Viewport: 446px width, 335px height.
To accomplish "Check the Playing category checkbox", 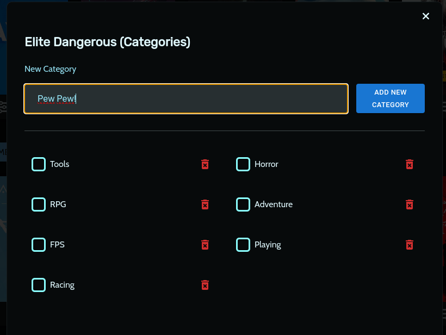I will pyautogui.click(x=243, y=245).
